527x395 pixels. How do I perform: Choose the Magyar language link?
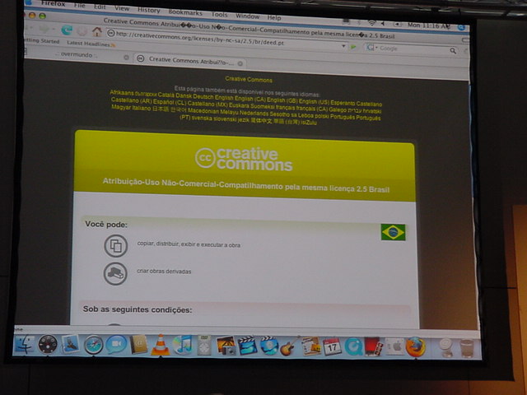click(x=121, y=107)
